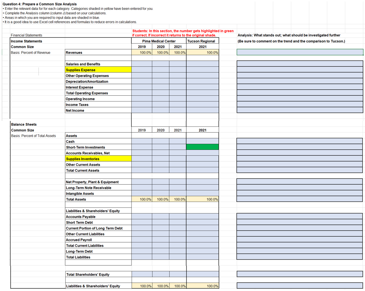This screenshot has height=291, width=365.
Task: Select Accounts Receivables, Net label
Action: click(88, 153)
